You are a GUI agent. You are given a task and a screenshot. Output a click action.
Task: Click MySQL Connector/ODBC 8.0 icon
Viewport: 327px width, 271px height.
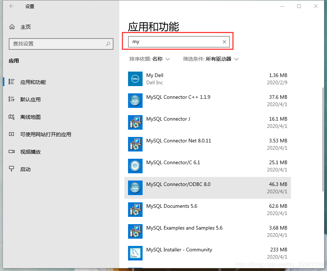135,188
